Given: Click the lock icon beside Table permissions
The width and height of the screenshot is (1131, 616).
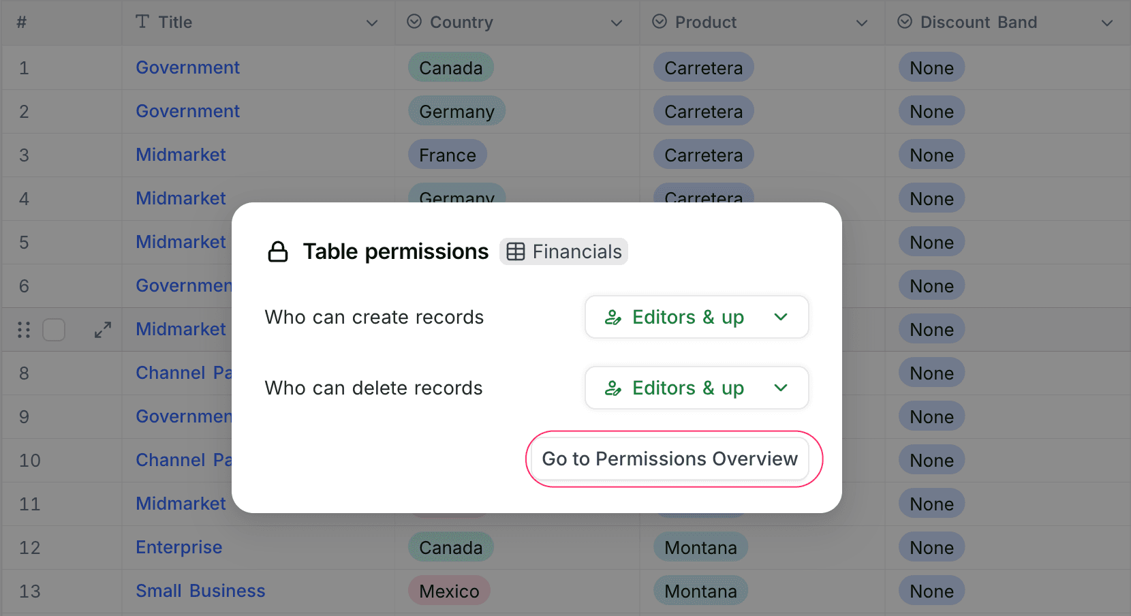Looking at the screenshot, I should click(x=278, y=251).
